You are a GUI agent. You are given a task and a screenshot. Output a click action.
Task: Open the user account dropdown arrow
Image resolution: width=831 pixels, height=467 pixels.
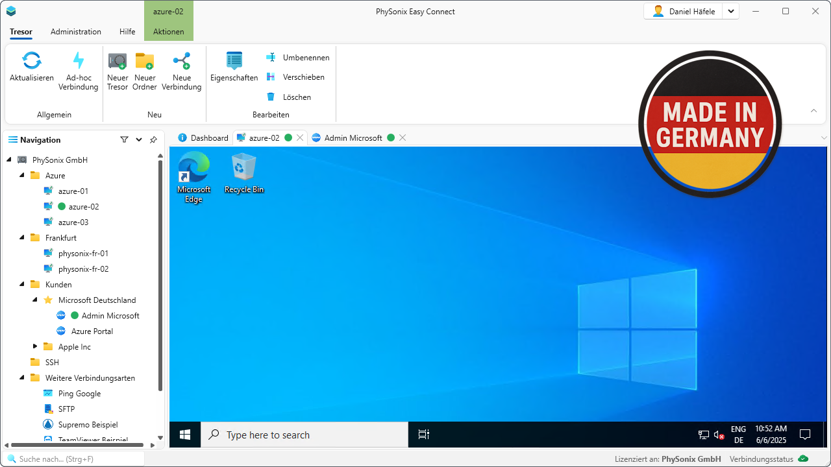point(731,11)
